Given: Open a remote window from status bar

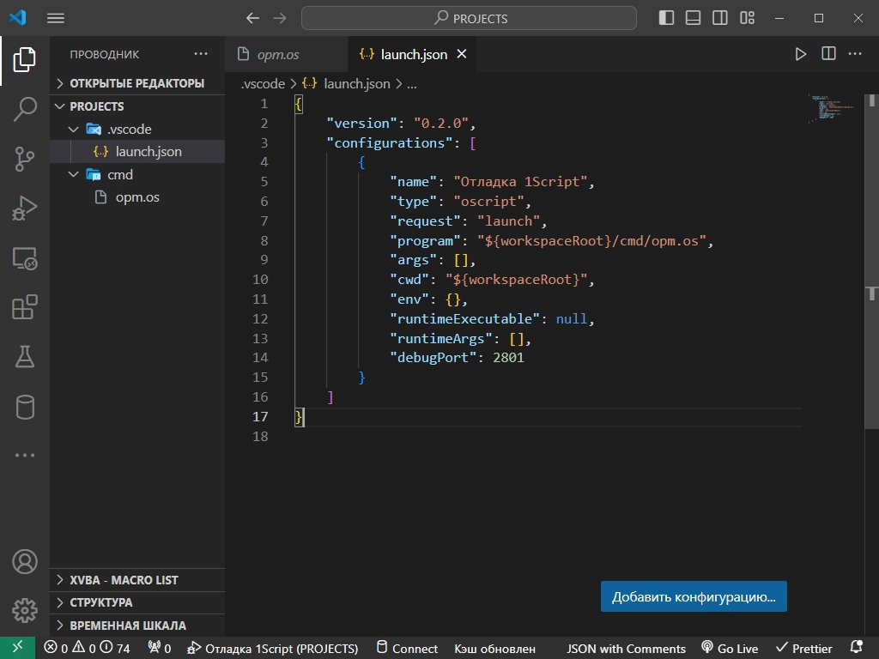Looking at the screenshot, I should (18, 648).
